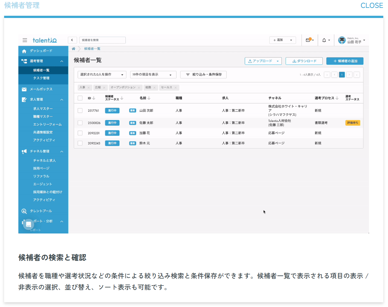Select the checkbox for 加藤 花 row

pyautogui.click(x=80, y=133)
